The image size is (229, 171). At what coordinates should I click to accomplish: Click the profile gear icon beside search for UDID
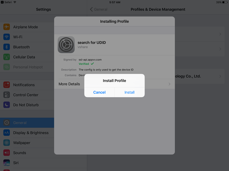(66, 45)
